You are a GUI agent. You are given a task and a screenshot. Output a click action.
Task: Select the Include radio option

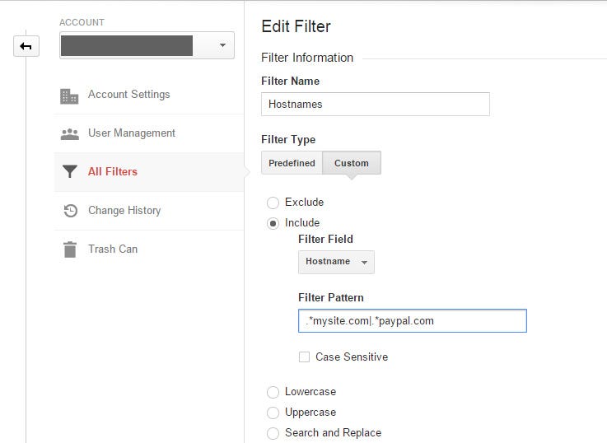(x=273, y=223)
